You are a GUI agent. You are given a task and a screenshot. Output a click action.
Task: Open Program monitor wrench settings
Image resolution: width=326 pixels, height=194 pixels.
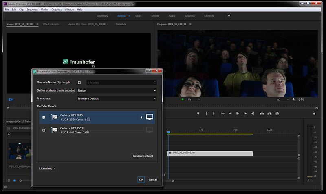pyautogui.click(x=294, y=100)
